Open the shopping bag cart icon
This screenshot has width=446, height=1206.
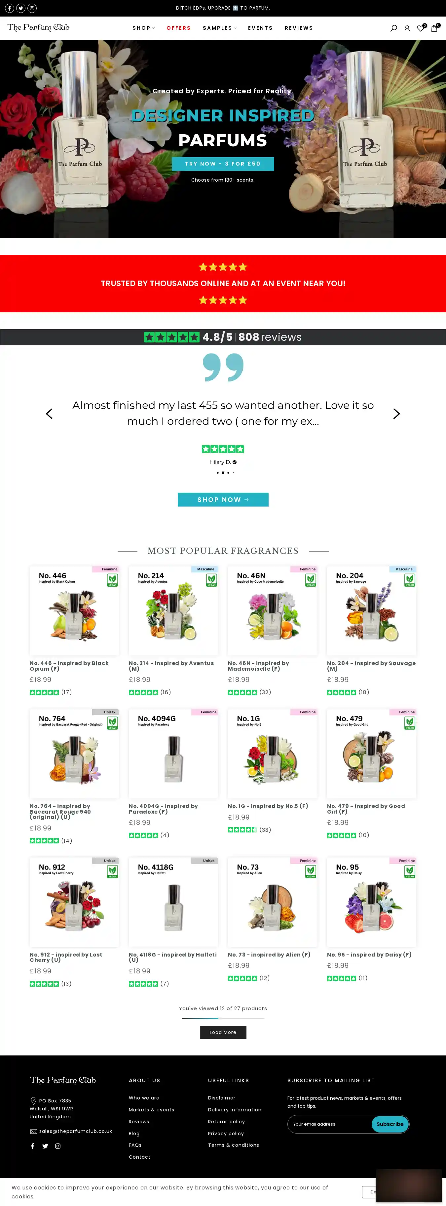(434, 28)
